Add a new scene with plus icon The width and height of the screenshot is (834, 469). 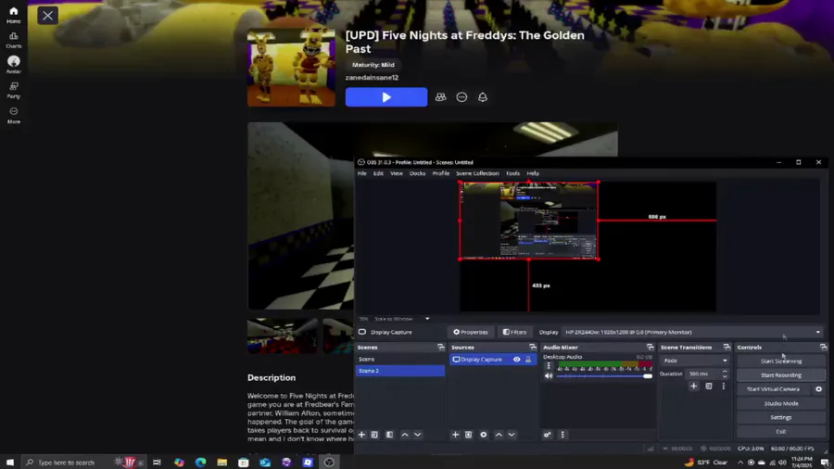pyautogui.click(x=361, y=435)
